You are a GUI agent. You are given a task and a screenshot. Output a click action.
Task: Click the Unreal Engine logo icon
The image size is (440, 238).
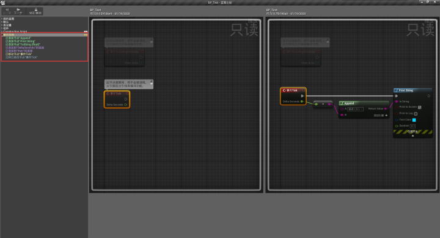pyautogui.click(x=3, y=2)
